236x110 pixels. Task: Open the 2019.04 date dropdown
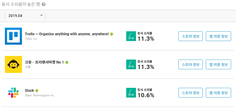(x=25, y=16)
